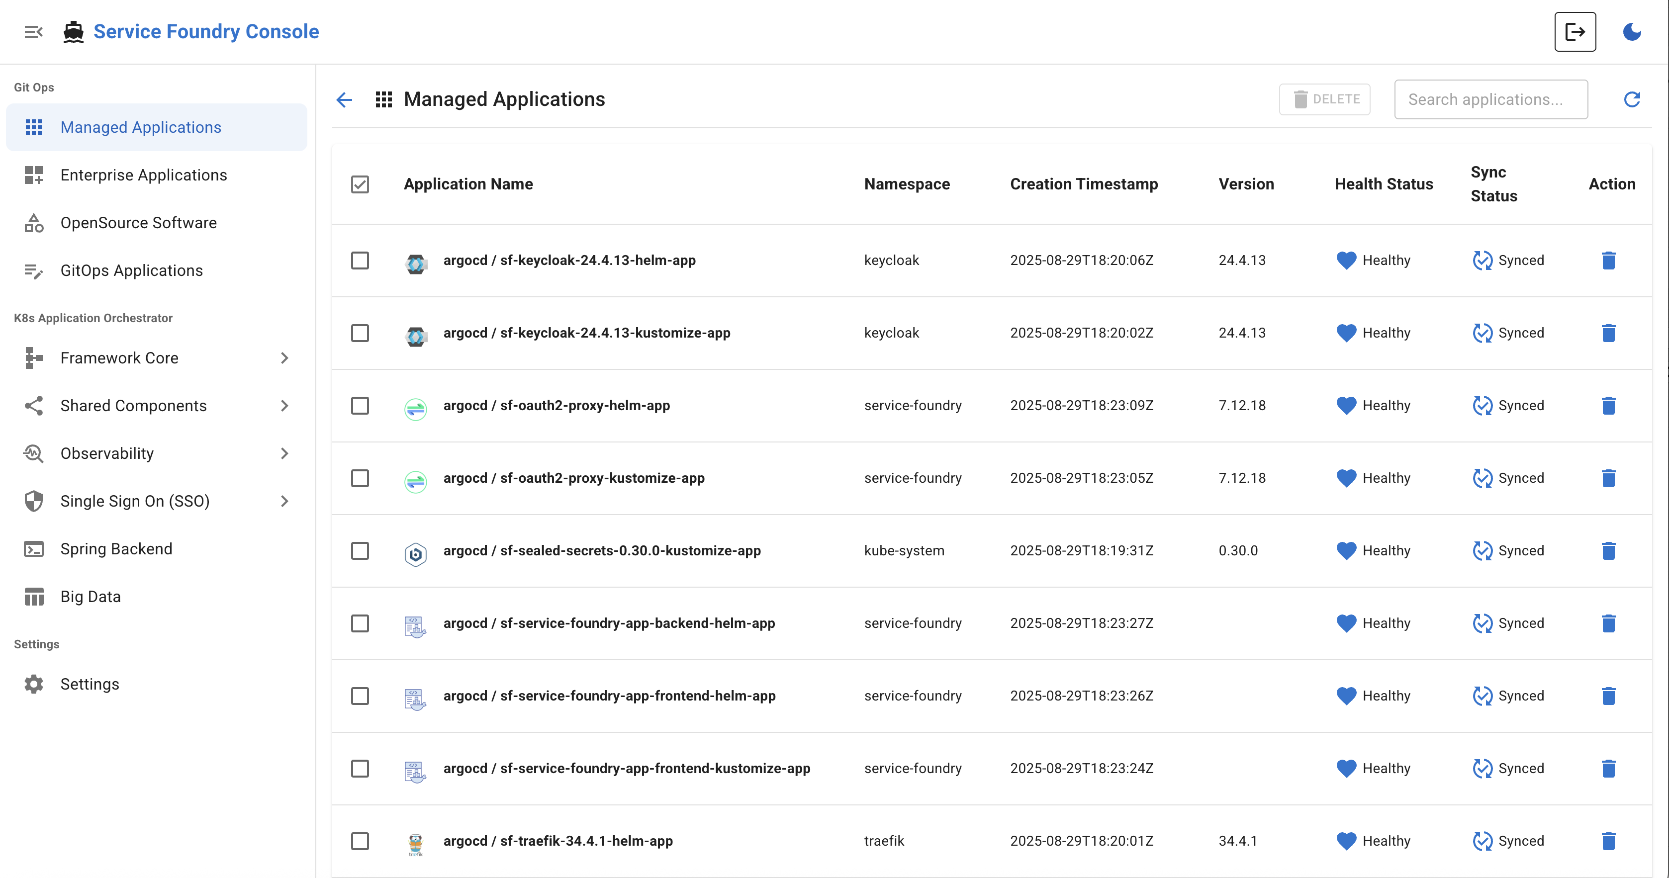The height and width of the screenshot is (878, 1669).
Task: Delete sf-oauth2-proxy-kustomize-app using trash icon
Action: [x=1608, y=478]
